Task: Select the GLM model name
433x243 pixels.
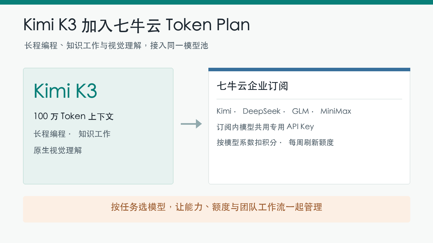Action: (300, 111)
